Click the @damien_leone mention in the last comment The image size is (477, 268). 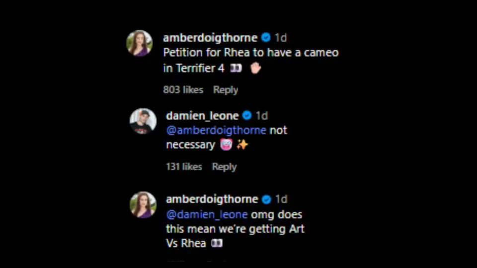[x=207, y=214]
